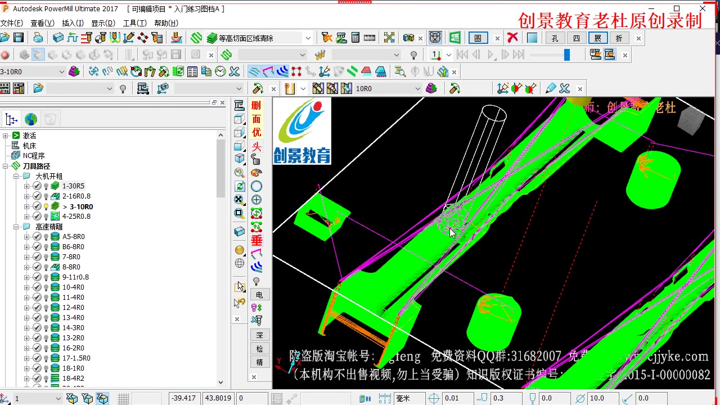The height and width of the screenshot is (405, 720).
Task: Open the 工具(T) menu
Action: tap(134, 23)
